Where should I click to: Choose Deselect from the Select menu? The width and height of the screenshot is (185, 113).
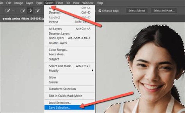69,13
